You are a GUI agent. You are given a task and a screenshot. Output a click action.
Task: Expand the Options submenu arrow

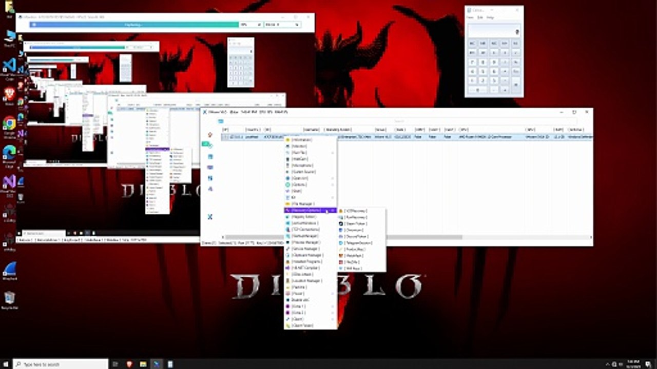coord(333,184)
